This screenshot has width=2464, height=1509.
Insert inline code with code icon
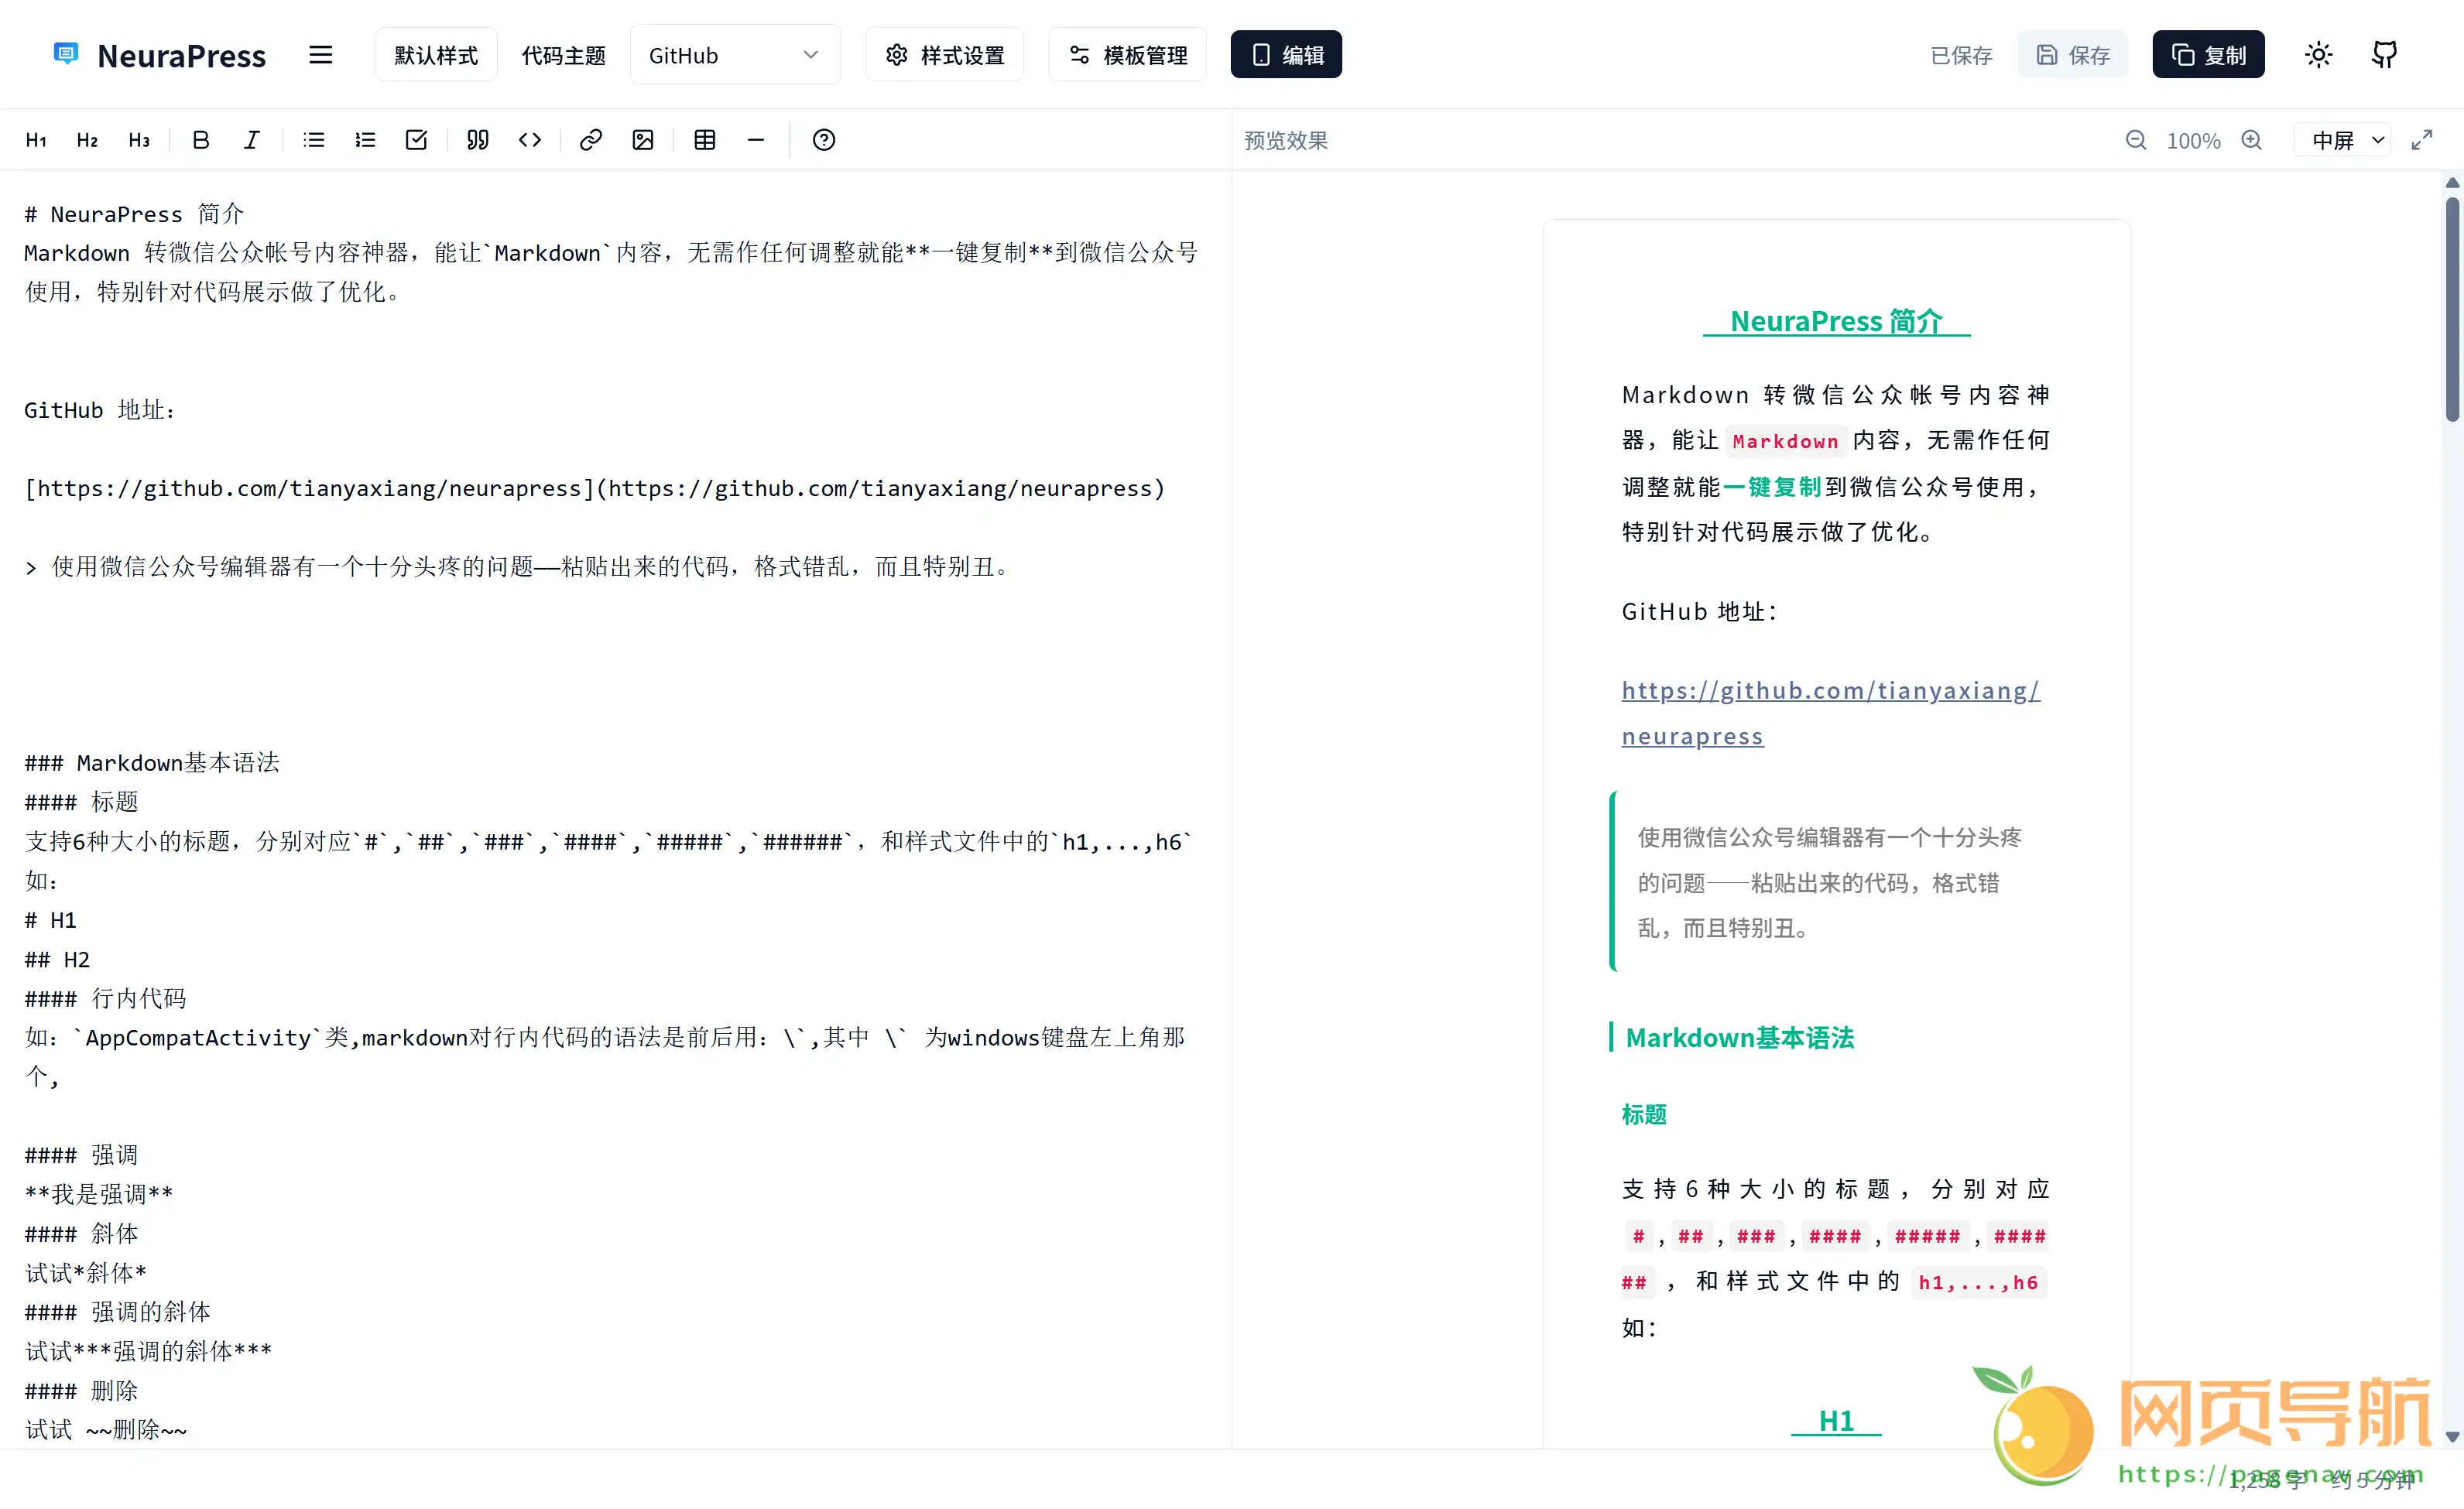pos(530,140)
